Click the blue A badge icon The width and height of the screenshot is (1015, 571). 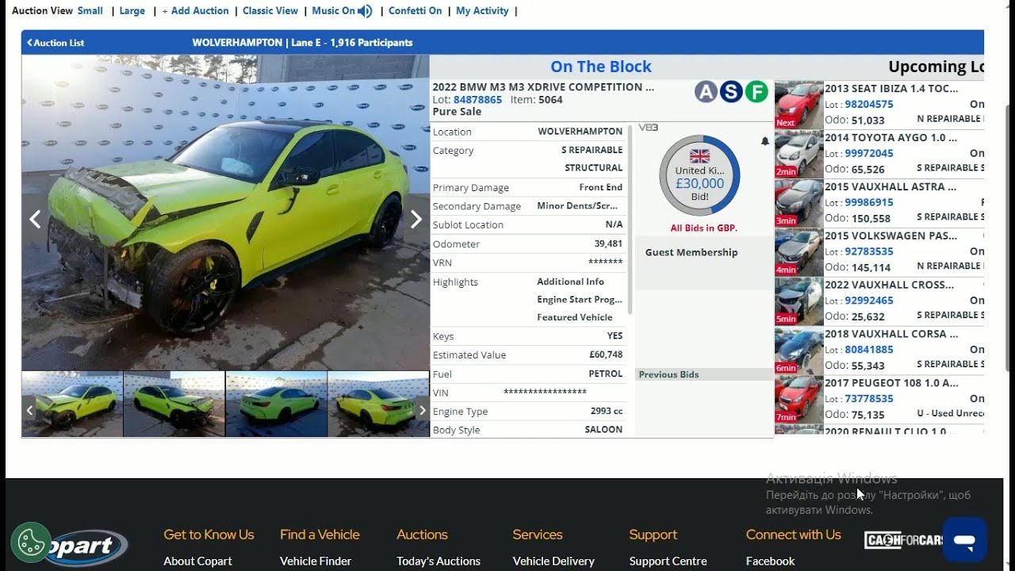(706, 92)
